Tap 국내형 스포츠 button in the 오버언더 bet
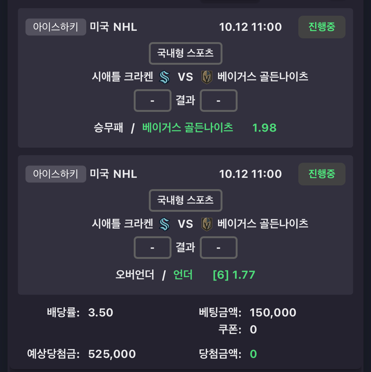 coord(185,200)
